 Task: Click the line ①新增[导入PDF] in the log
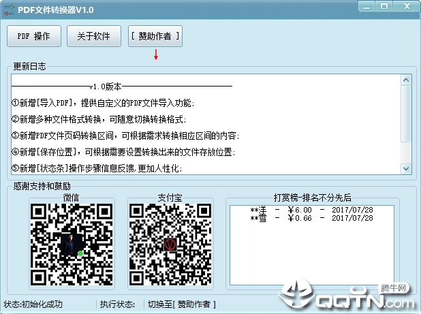click(103, 103)
